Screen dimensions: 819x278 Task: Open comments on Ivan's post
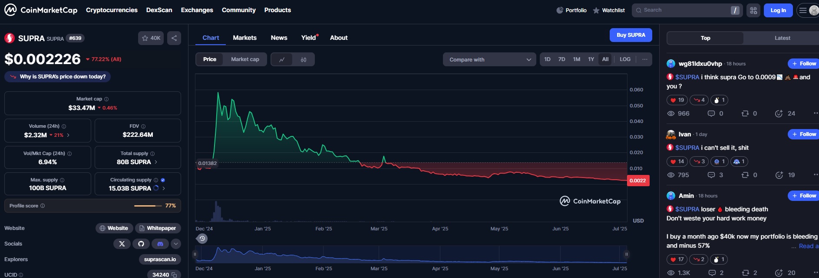pyautogui.click(x=711, y=175)
